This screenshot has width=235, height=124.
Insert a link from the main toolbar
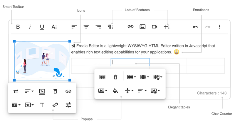click(130, 27)
